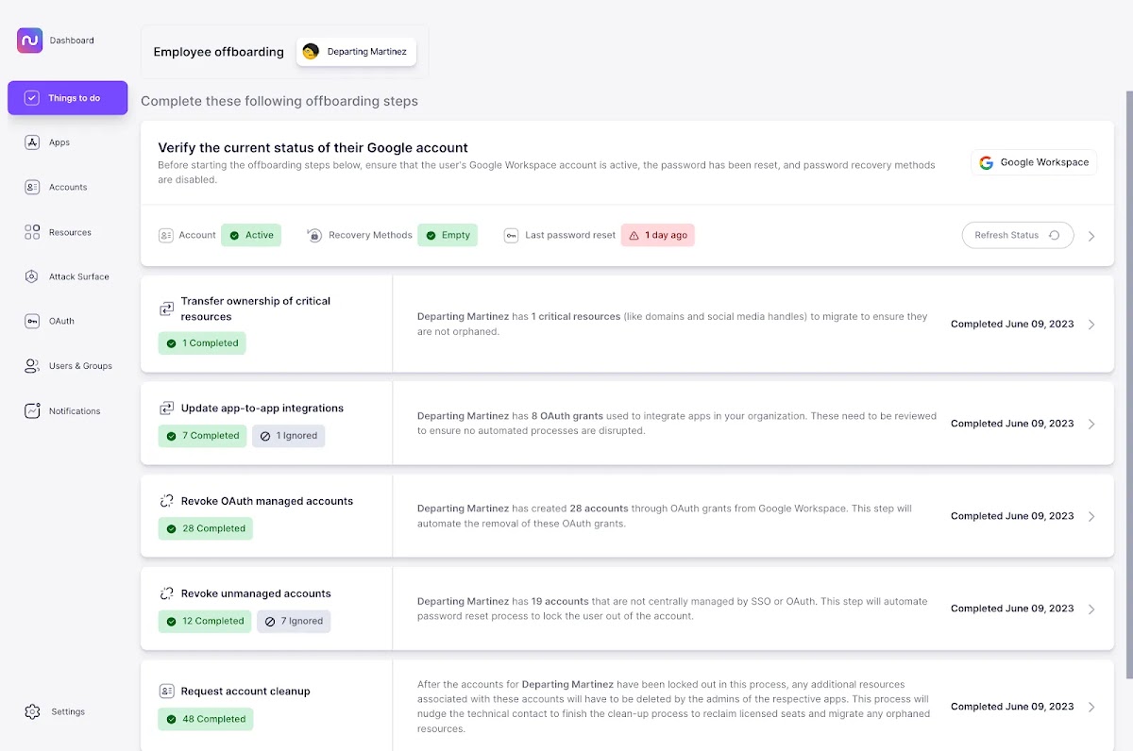Click the Google Workspace button

pyautogui.click(x=1034, y=162)
